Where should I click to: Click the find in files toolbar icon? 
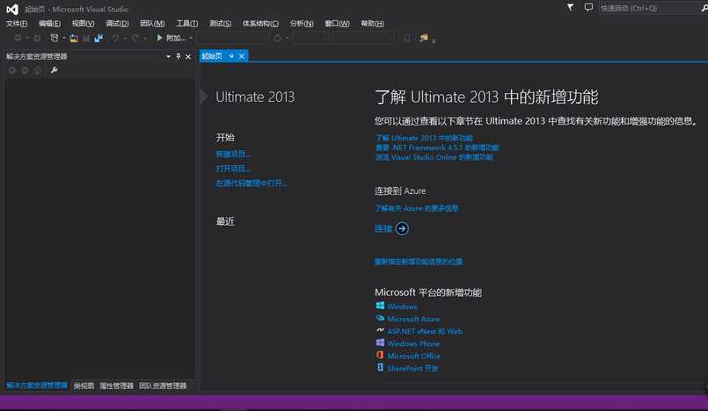click(x=424, y=38)
